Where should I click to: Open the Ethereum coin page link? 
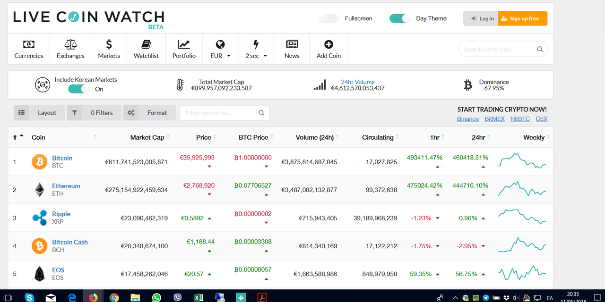pos(66,186)
